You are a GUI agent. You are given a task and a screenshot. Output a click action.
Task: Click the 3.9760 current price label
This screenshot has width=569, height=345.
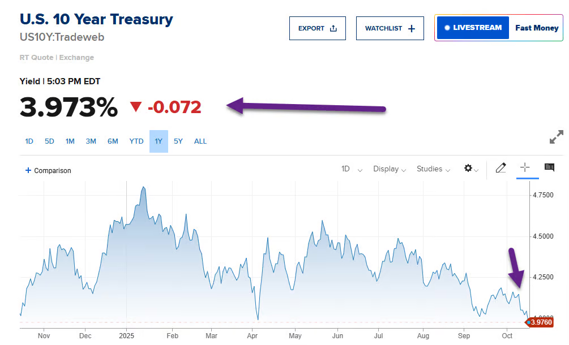541,322
